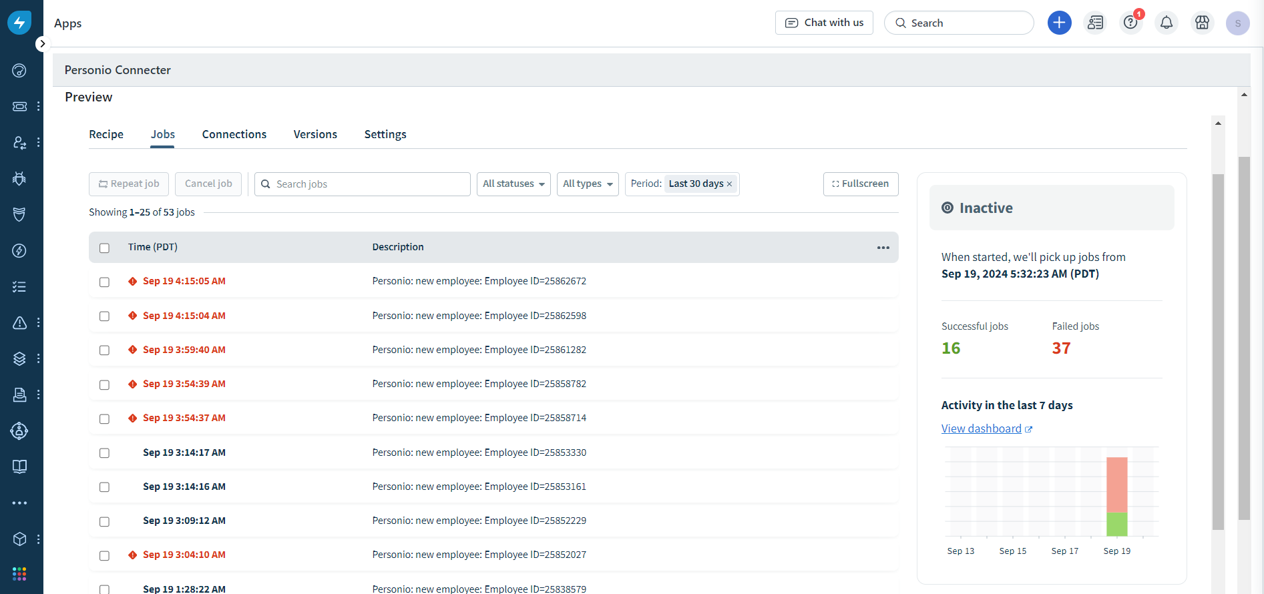This screenshot has width=1264, height=594.
Task: Open the document stamp icon in the sidebar
Action: 19,394
